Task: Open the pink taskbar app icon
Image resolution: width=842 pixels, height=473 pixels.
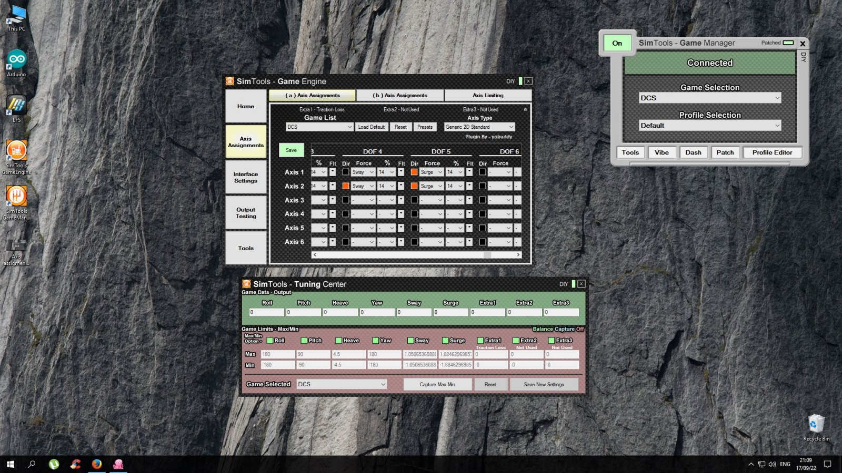Action: coord(118,464)
